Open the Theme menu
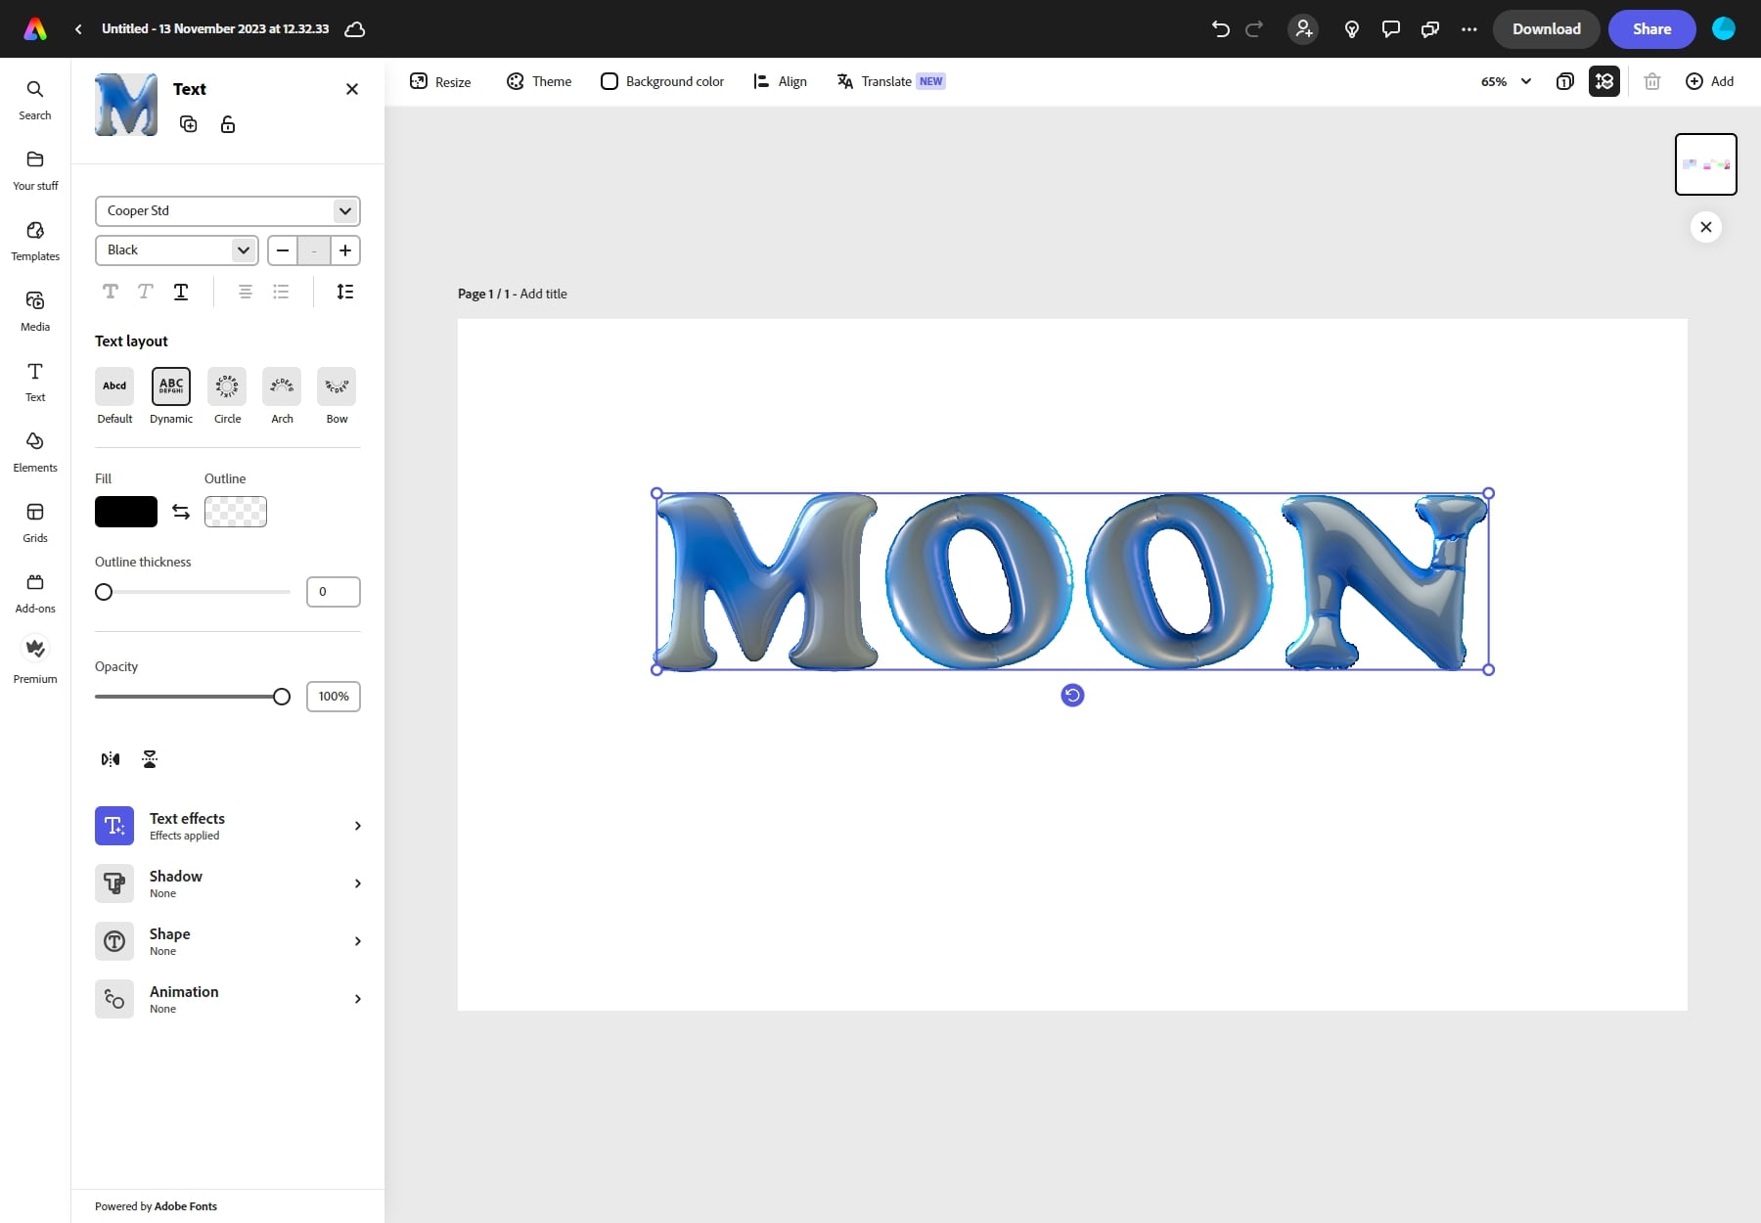 pyautogui.click(x=538, y=81)
